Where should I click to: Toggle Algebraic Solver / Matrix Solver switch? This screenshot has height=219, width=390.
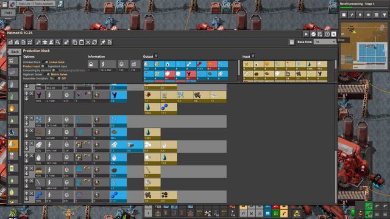pos(46,74)
